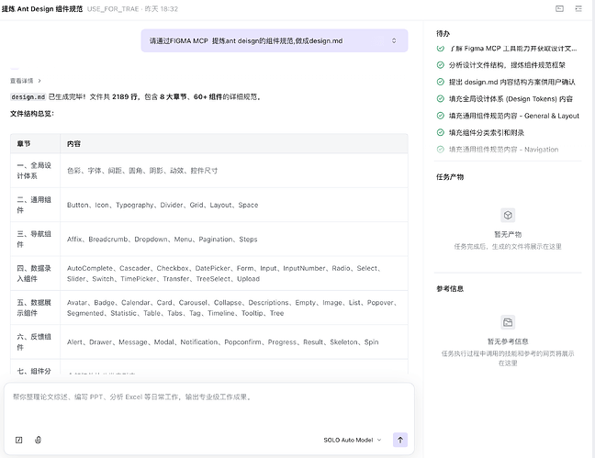Click the 参考信息 section heading

click(450, 289)
